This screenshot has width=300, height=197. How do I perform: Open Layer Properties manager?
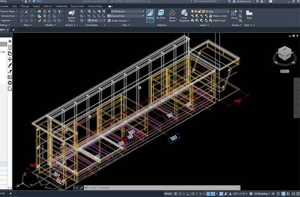(184, 16)
